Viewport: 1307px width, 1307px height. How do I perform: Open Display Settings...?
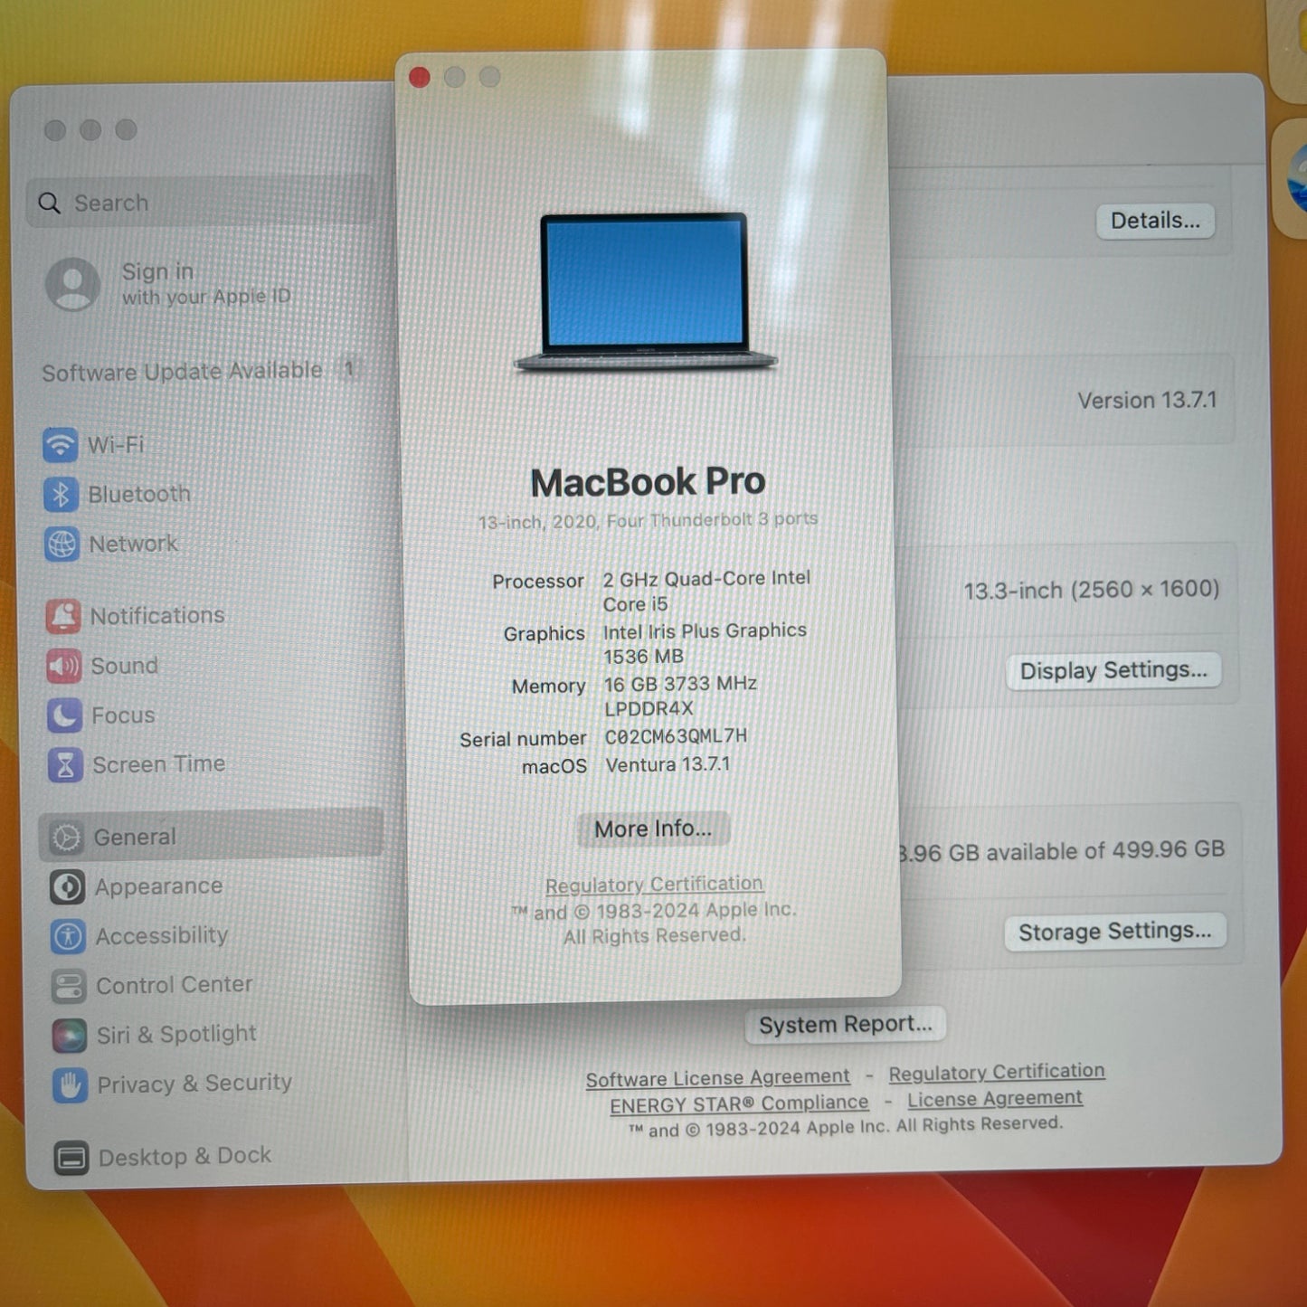click(1113, 670)
